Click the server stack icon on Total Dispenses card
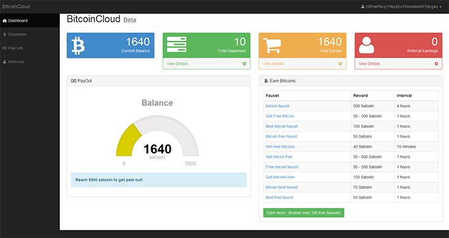 click(176, 45)
